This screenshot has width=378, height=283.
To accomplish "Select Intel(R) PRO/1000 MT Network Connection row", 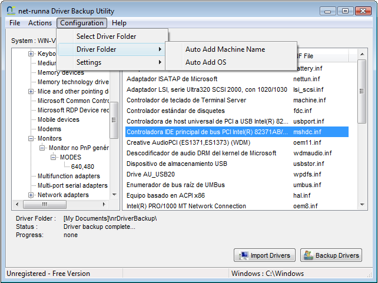I will coord(237,206).
